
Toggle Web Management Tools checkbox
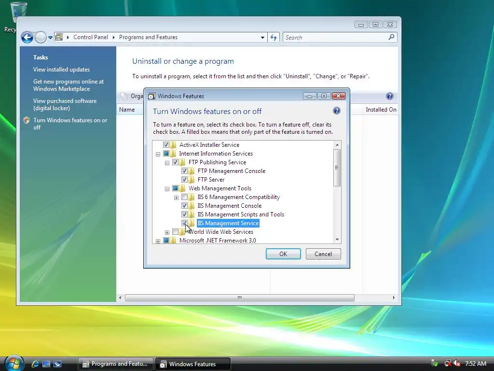coord(175,188)
